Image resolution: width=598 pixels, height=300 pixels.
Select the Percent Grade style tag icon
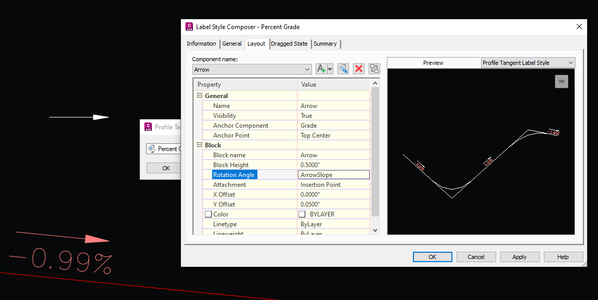[152, 148]
